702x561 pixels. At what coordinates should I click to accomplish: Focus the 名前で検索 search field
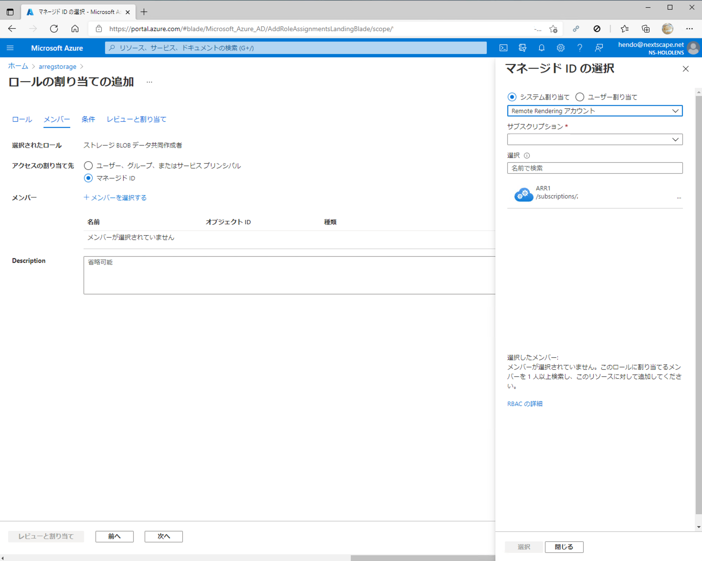tap(595, 168)
